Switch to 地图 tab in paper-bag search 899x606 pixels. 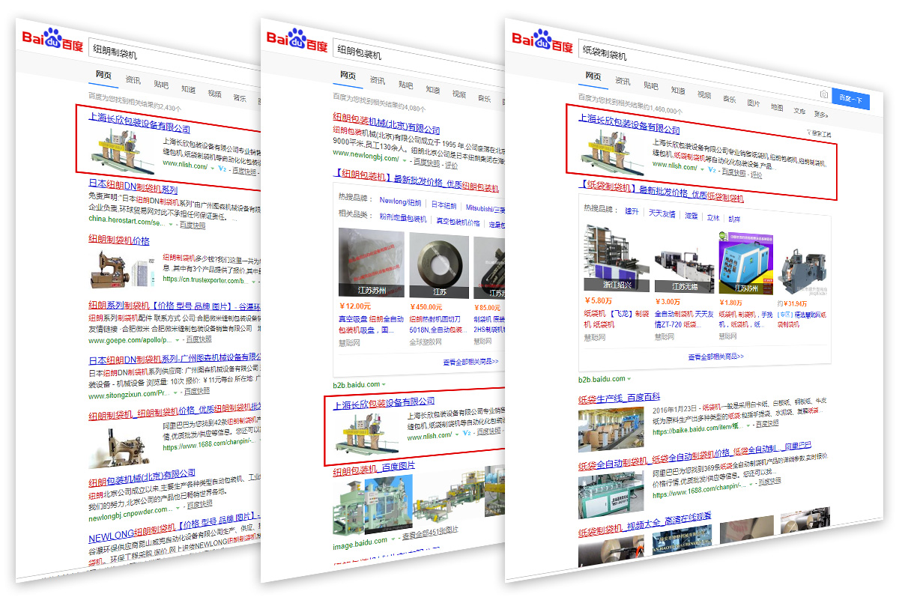(x=777, y=107)
